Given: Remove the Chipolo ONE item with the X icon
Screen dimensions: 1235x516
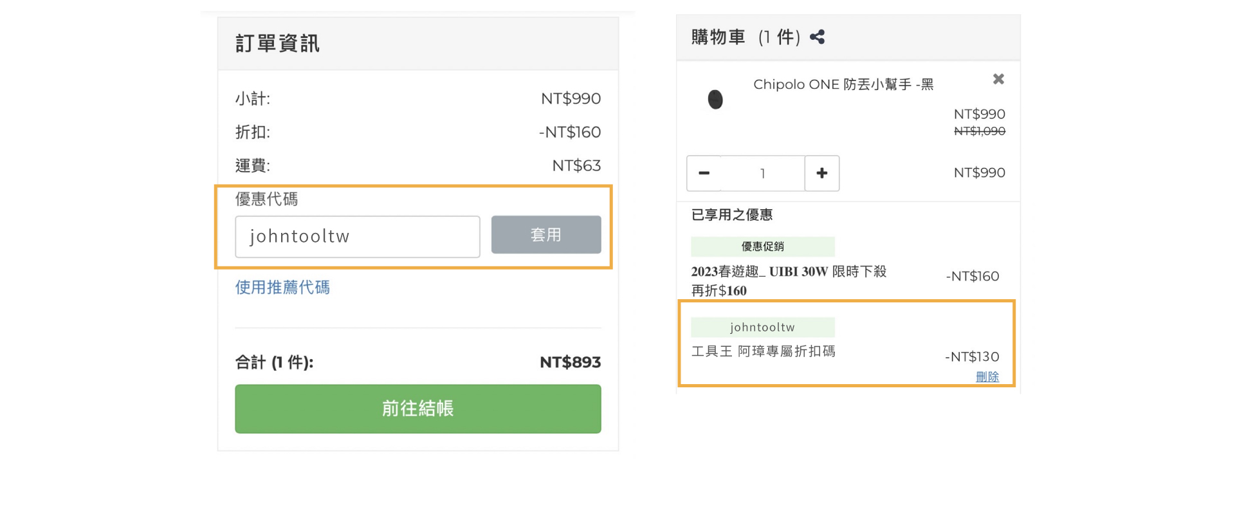Looking at the screenshot, I should point(998,79).
